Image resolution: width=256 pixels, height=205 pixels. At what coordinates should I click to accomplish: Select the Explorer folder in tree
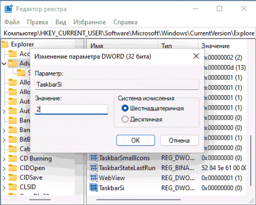pos(22,44)
